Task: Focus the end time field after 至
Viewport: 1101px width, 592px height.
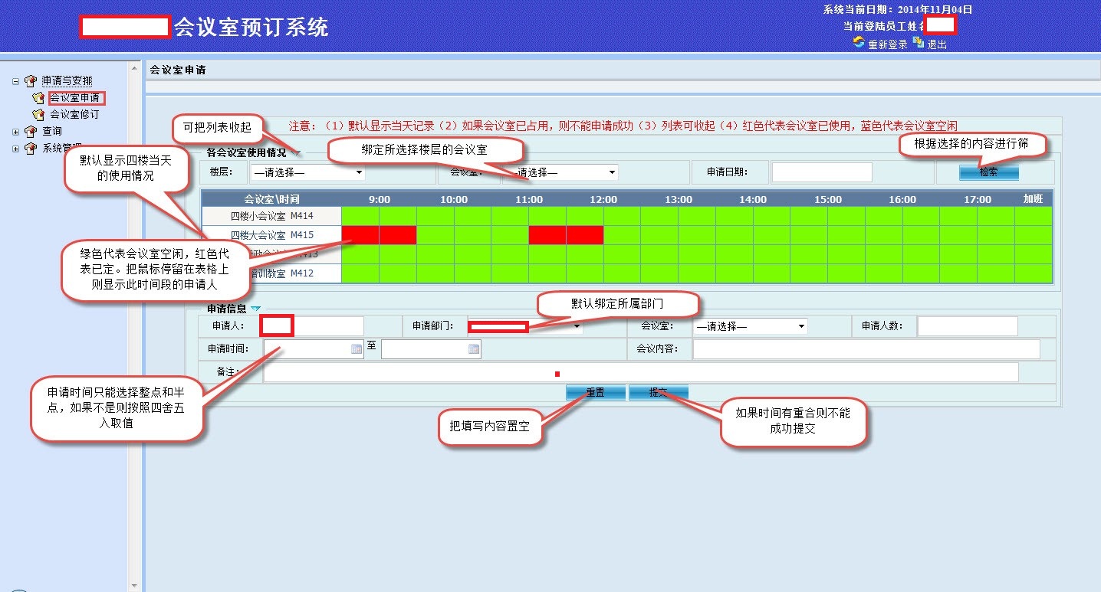Action: pyautogui.click(x=431, y=349)
